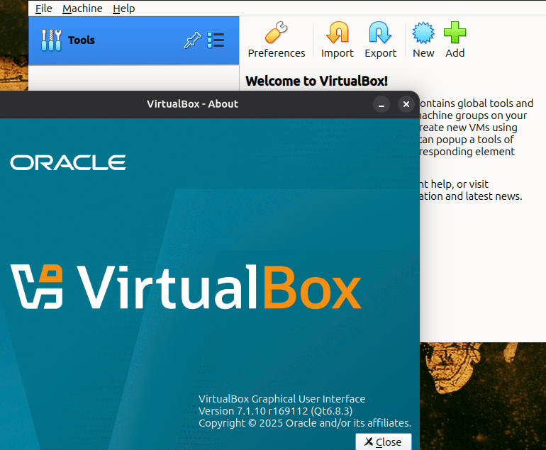This screenshot has width=546, height=450.
Task: Click the VirtualBox Graphical User Interface text
Action: [282, 399]
